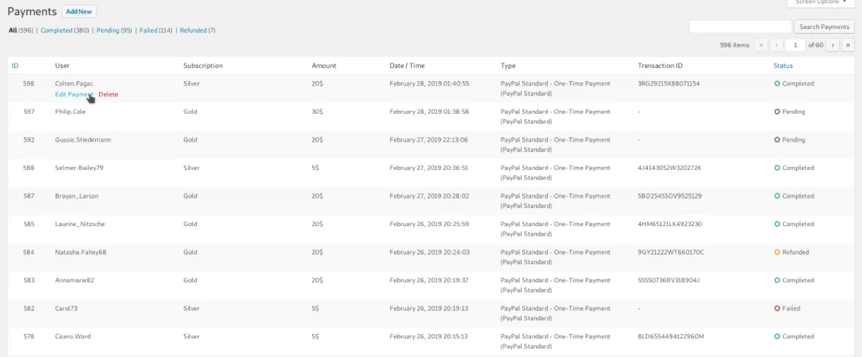Go to last page arrow
This screenshot has width=862, height=357.
pyautogui.click(x=848, y=45)
